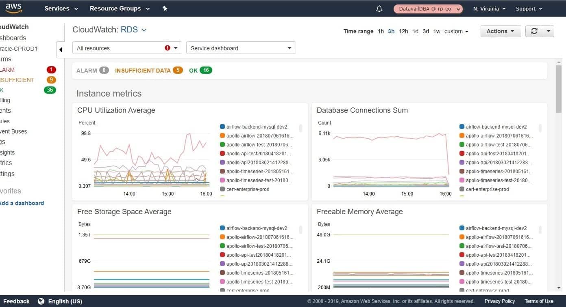This screenshot has height=307, width=566.
Task: Filter by OK 16 status
Action: click(200, 70)
